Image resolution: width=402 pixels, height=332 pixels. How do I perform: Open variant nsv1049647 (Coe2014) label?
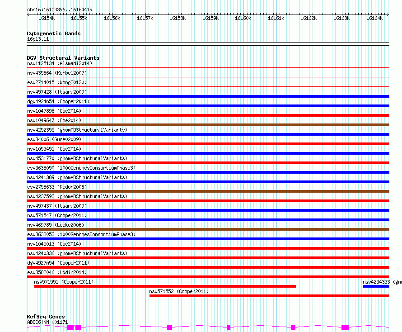[x=54, y=120]
